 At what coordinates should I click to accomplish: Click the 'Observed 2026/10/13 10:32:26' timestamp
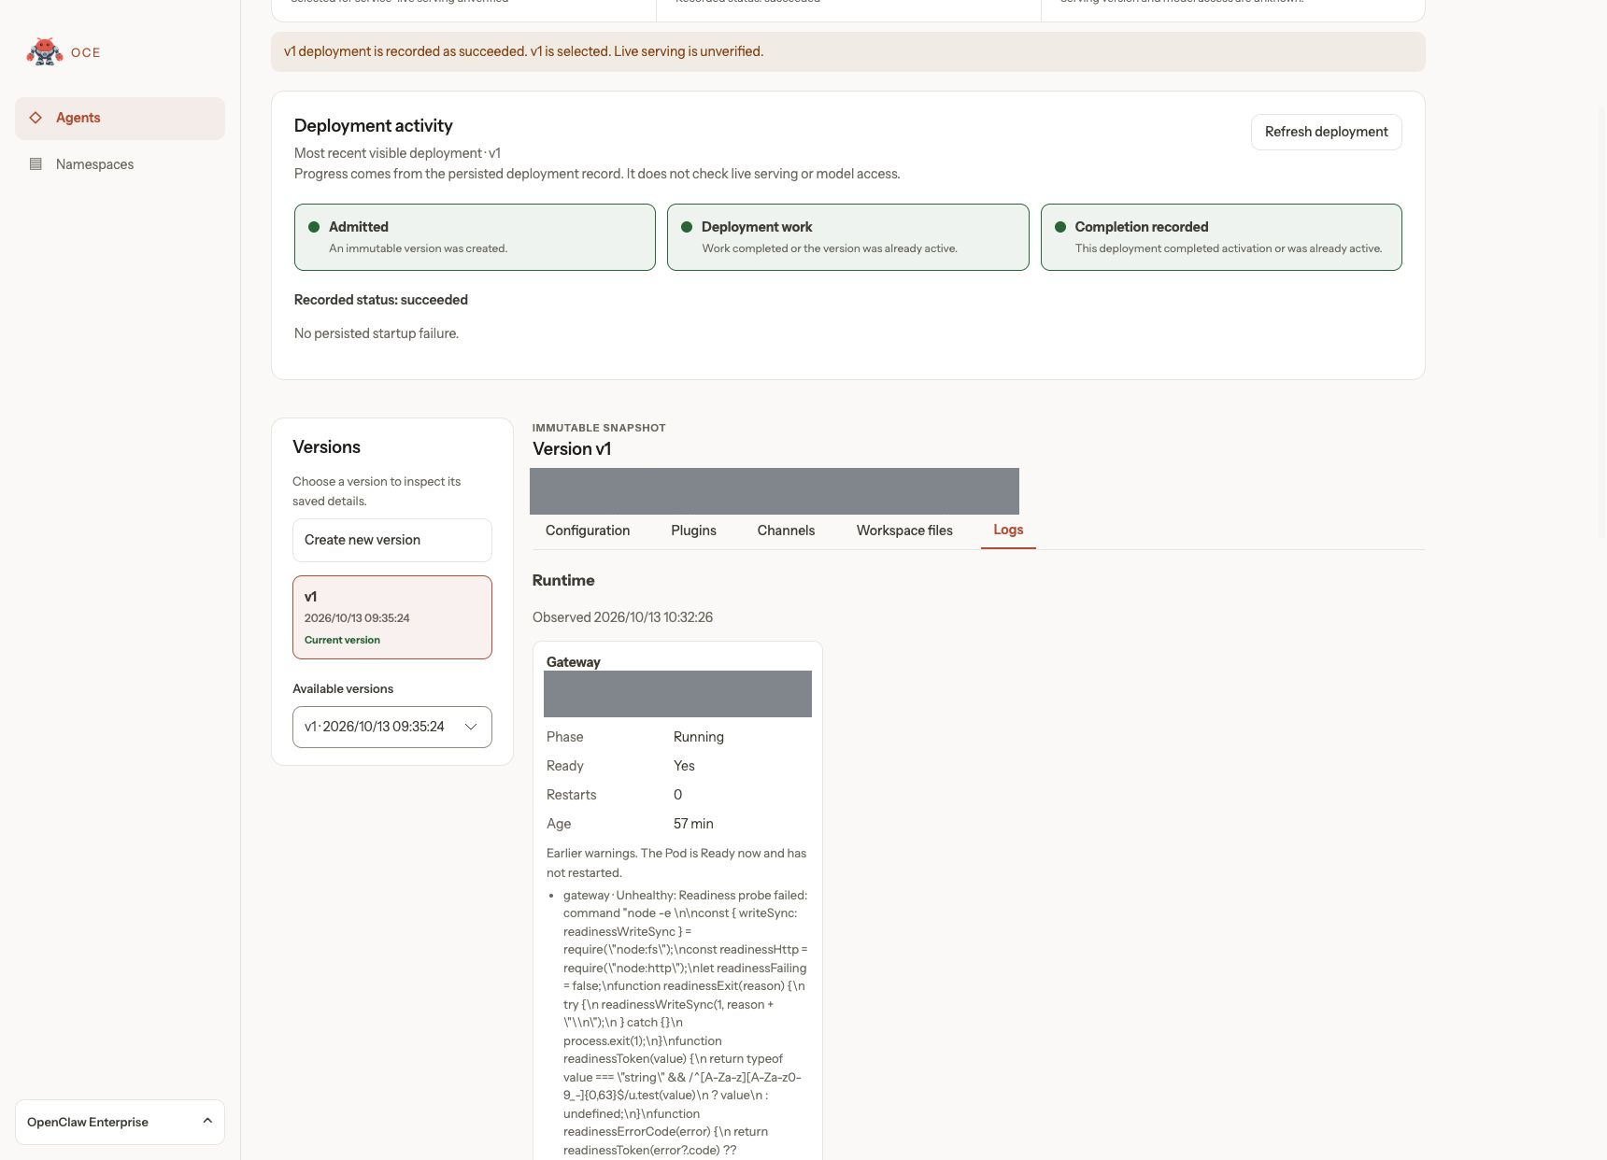tap(622, 617)
